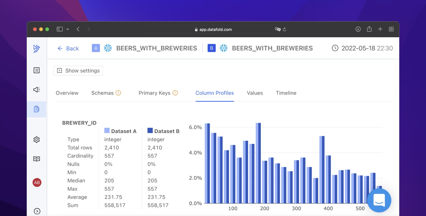
Task: Click the Safari share icon
Action: click(369, 29)
